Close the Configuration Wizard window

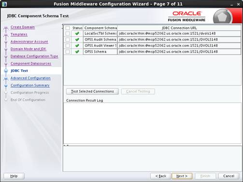[239, 4]
